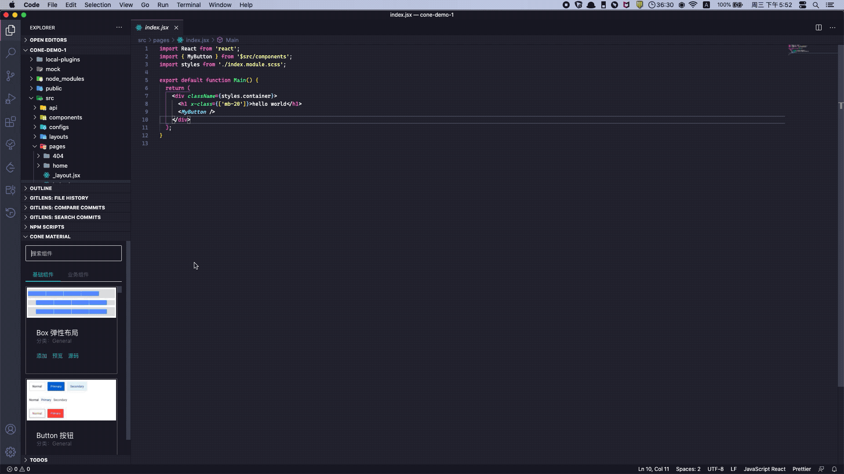This screenshot has width=844, height=474.
Task: Click the Split Editor Right icon
Action: pyautogui.click(x=819, y=27)
